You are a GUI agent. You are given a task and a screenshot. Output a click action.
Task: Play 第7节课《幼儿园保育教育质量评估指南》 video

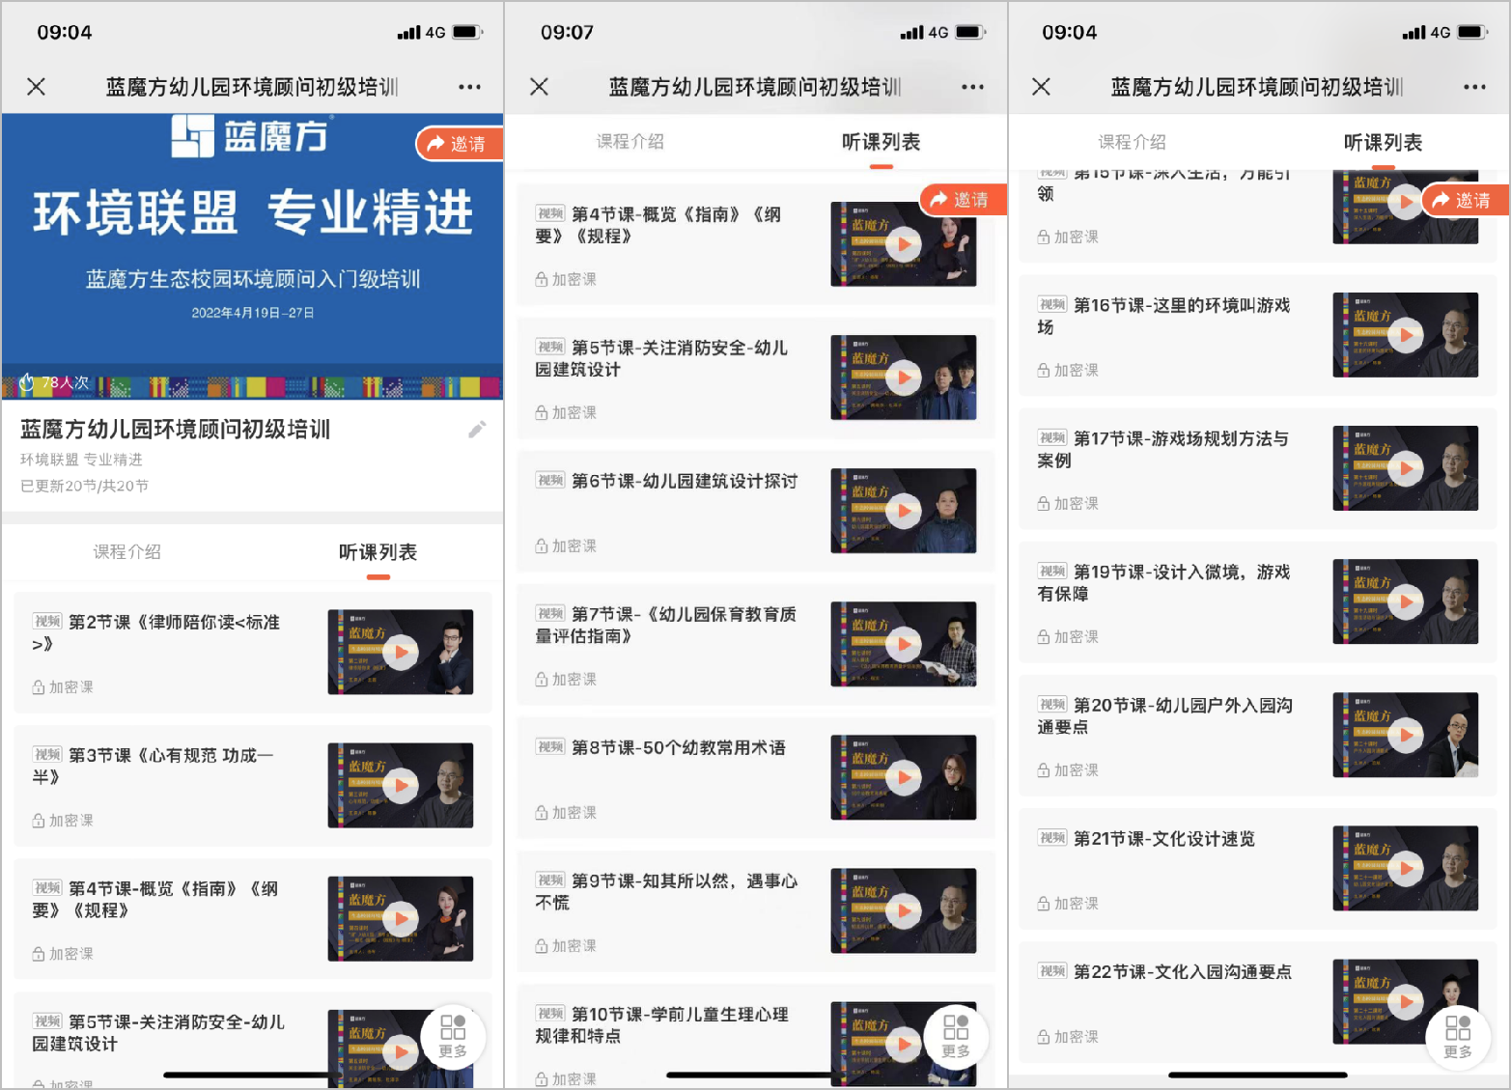tap(904, 644)
